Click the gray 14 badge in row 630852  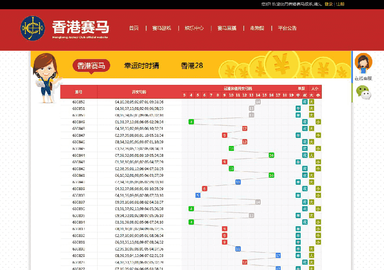tap(258, 102)
